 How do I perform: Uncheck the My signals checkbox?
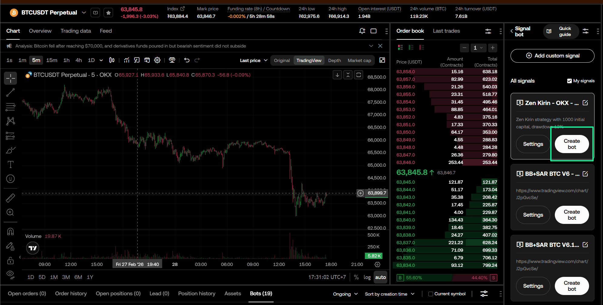[x=569, y=81]
